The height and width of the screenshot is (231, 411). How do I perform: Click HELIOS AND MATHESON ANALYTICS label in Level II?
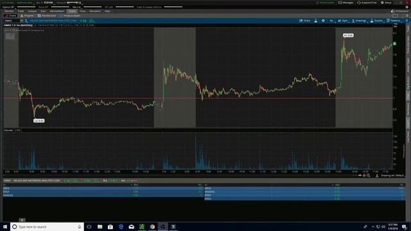tap(37, 181)
